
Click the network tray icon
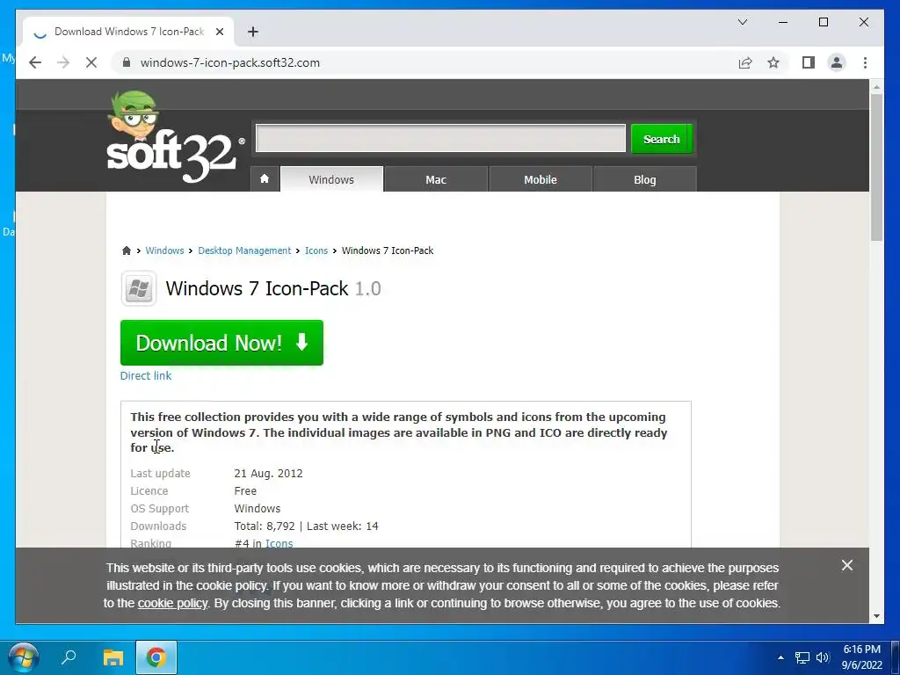[x=802, y=657]
